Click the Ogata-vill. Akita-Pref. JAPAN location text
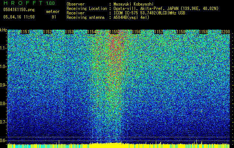This screenshot has height=148, width=234. point(166,9)
